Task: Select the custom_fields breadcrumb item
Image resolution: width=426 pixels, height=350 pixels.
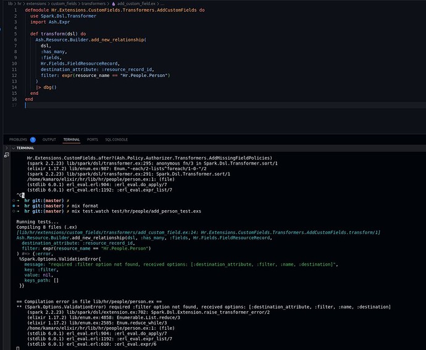Action: (x=64, y=4)
